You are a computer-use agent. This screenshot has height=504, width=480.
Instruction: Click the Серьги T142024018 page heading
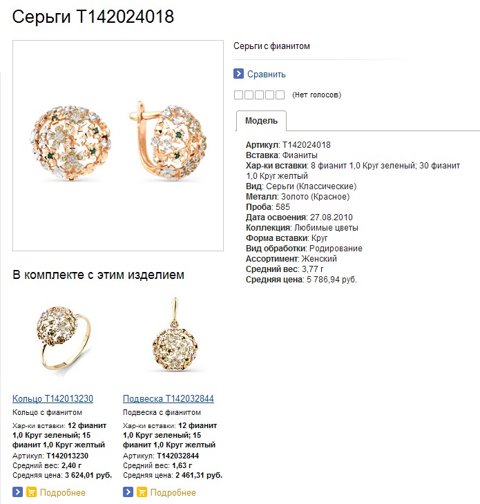pos(93,17)
